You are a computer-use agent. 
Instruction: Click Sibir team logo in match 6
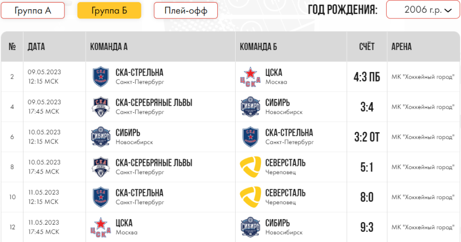(x=100, y=137)
